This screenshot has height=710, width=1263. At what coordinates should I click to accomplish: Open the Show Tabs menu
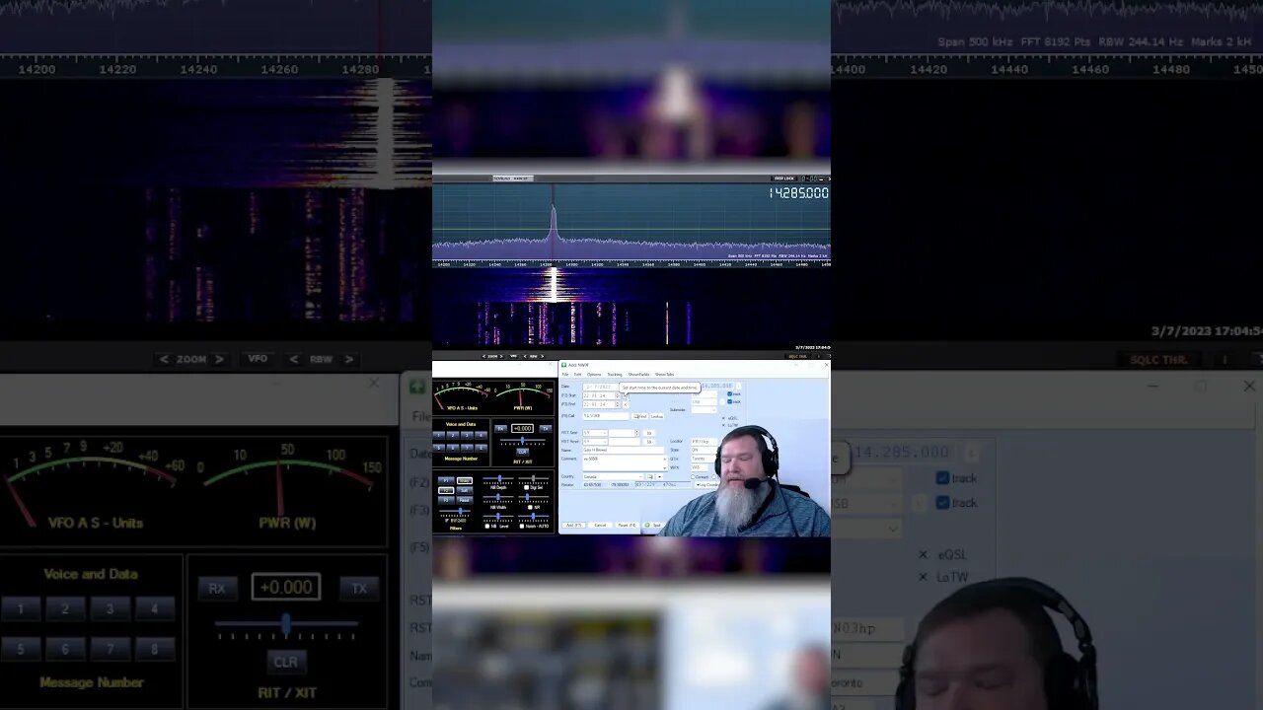click(664, 375)
